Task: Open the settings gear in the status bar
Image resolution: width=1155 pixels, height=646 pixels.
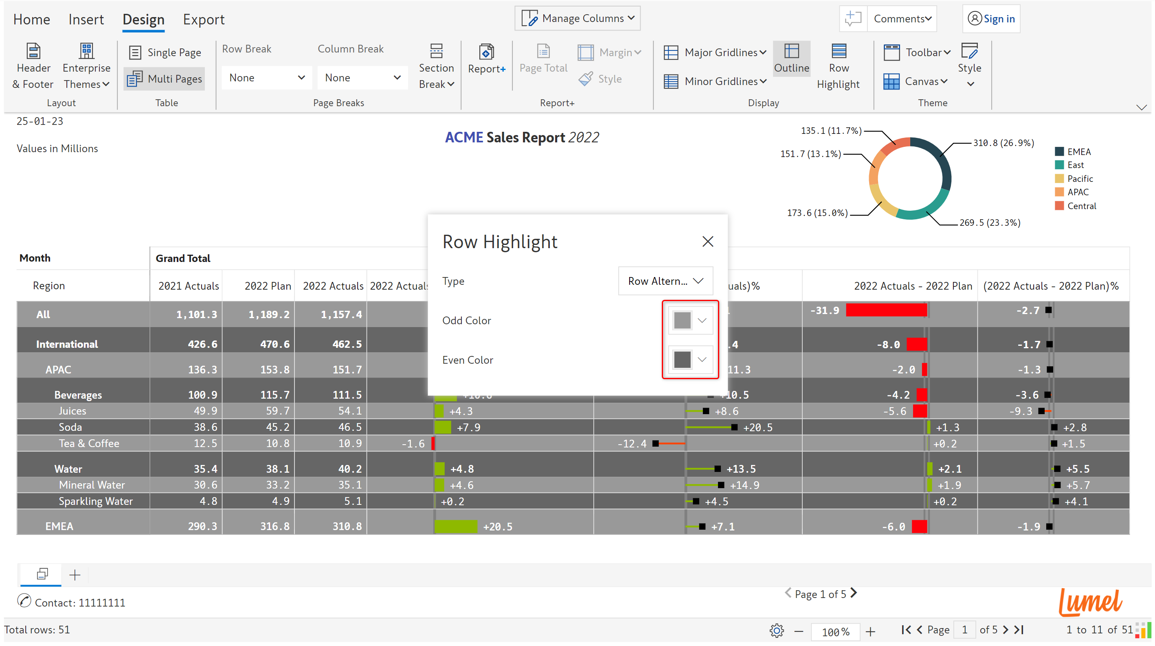Action: coord(776,631)
